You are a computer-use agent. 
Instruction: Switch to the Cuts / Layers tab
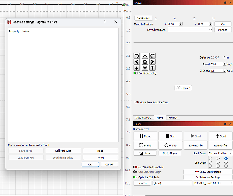click(143, 118)
